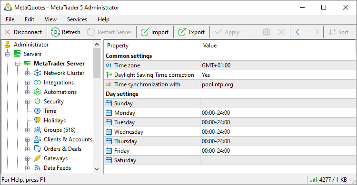Open the File menu
This screenshot has height=185, width=357.
coord(10,19)
